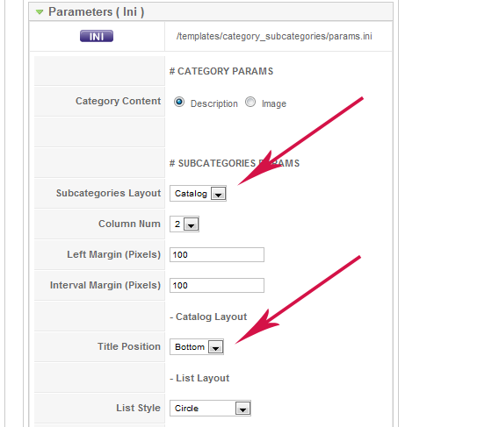The width and height of the screenshot is (492, 427).
Task: Click the Interval Margin (Pixels) input field
Action: point(217,286)
